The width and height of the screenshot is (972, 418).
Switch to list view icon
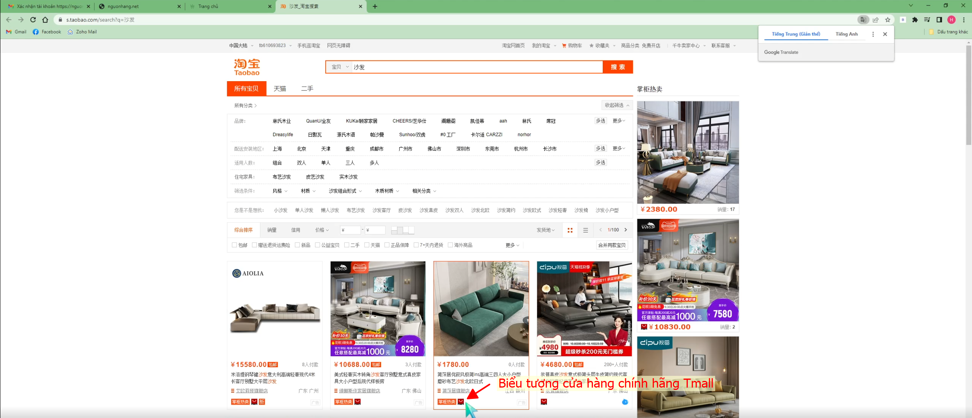tap(585, 230)
